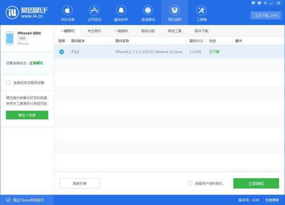Toggle 连接后自动激活设备 option
Viewport: 285px width, 205px height.
9,83
